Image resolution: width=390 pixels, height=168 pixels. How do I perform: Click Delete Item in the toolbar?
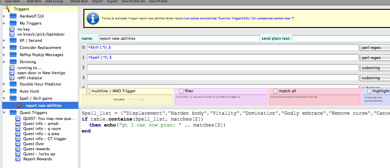[x=79, y=1]
